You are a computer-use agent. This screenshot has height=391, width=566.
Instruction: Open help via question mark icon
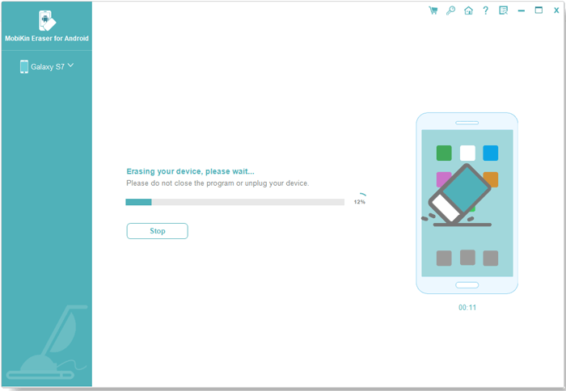pyautogui.click(x=485, y=11)
